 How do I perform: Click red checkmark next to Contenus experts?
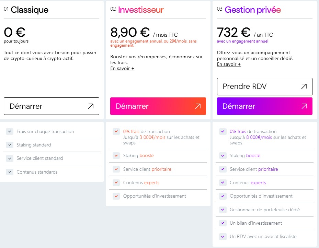[x=116, y=183]
